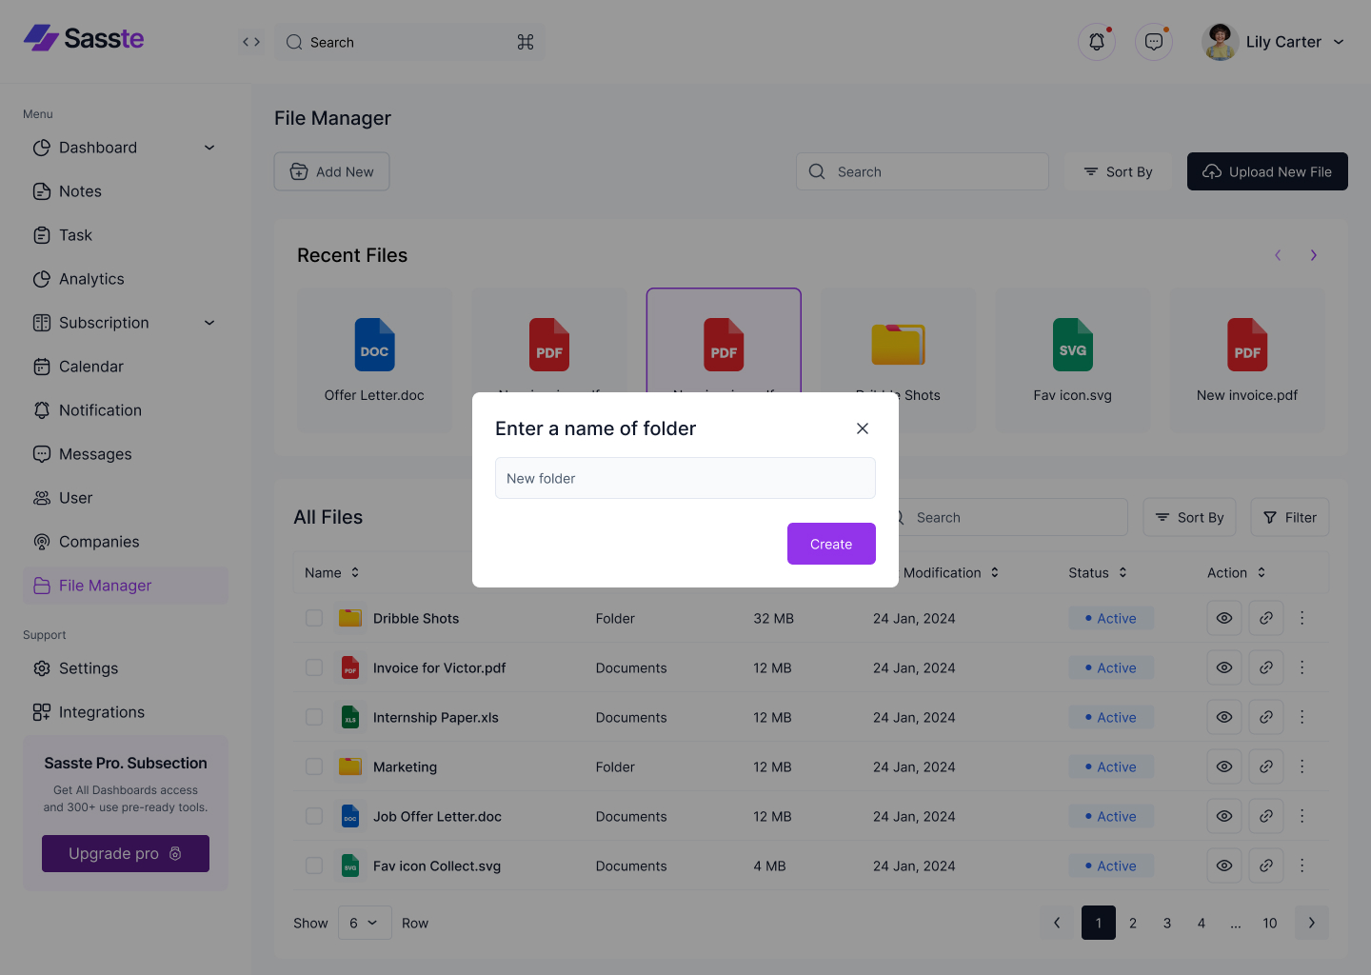This screenshot has height=975, width=1371.
Task: Click the Add New button
Action: [x=332, y=171]
